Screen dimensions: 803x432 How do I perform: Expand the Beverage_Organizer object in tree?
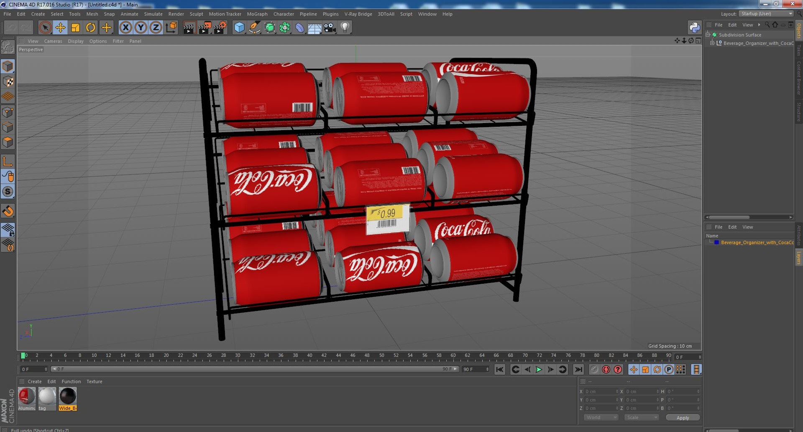[712, 43]
